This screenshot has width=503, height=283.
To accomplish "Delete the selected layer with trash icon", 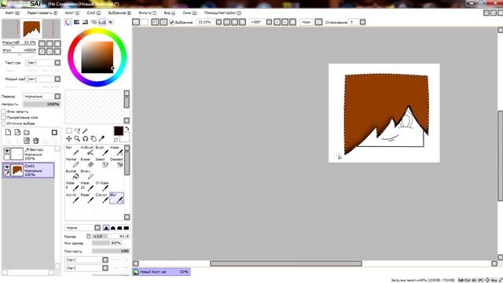I will click(x=36, y=141).
